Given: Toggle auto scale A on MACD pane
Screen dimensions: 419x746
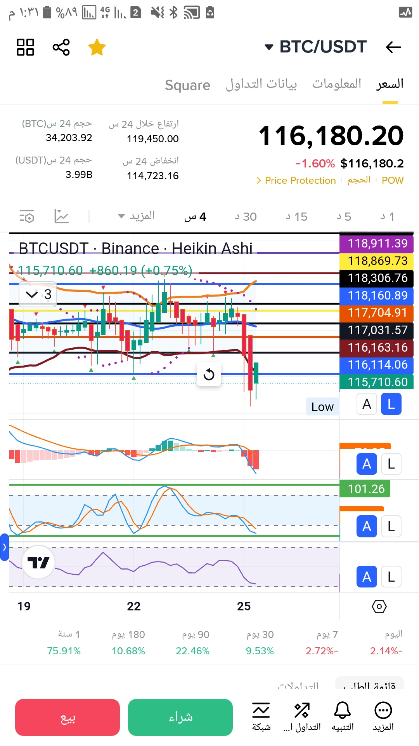Looking at the screenshot, I should [x=367, y=464].
